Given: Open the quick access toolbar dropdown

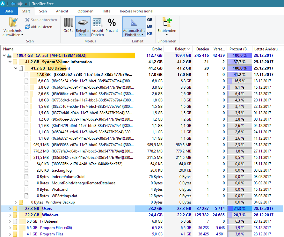Looking at the screenshot, I should 26,4.
